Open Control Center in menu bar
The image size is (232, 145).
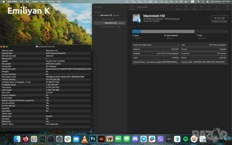208,1
